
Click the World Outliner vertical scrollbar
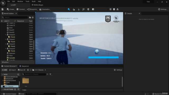34,45
